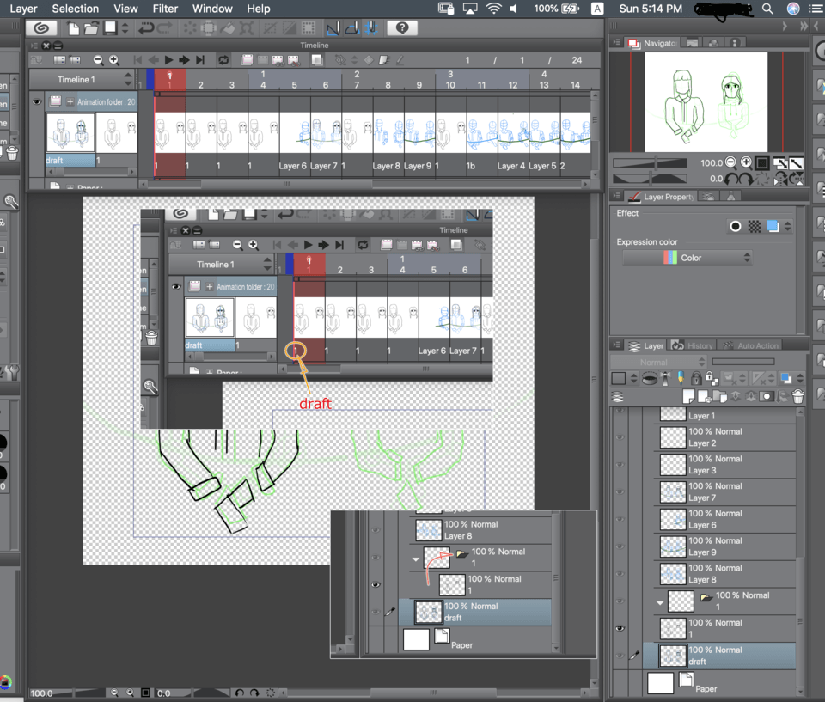Adjust Navigator zoom slider
The height and width of the screenshot is (702, 825).
[x=651, y=162]
